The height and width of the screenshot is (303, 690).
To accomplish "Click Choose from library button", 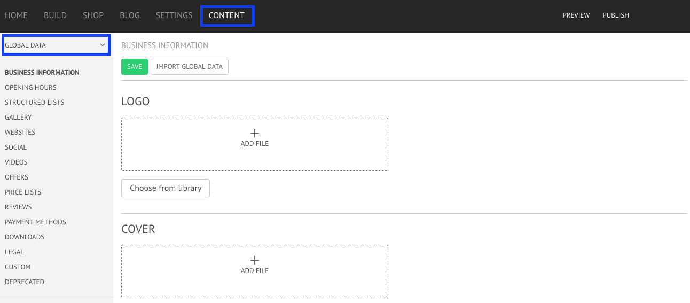I will [166, 188].
